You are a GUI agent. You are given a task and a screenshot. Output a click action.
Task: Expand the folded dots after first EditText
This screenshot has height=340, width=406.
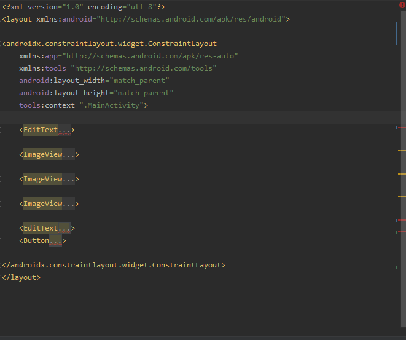click(x=64, y=130)
